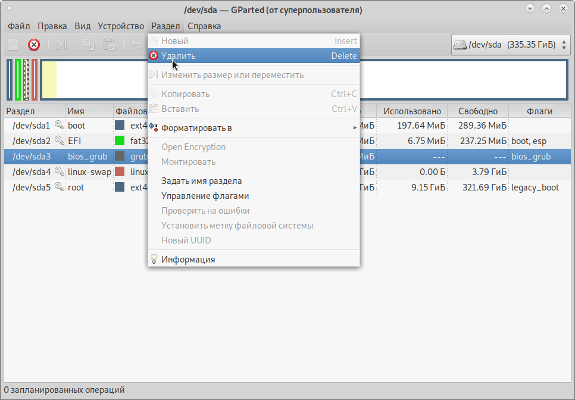Click the status bar pending operations text

pyautogui.click(x=64, y=390)
